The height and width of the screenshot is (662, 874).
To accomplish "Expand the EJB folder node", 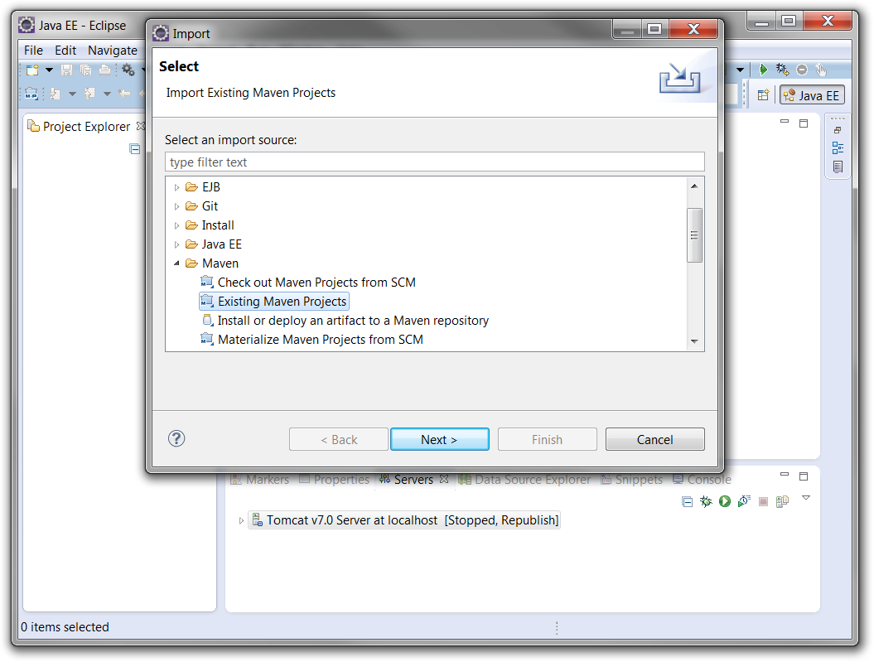I will [x=176, y=188].
